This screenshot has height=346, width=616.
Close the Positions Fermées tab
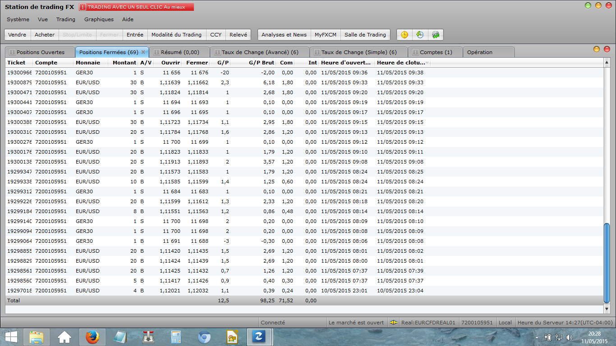143,52
